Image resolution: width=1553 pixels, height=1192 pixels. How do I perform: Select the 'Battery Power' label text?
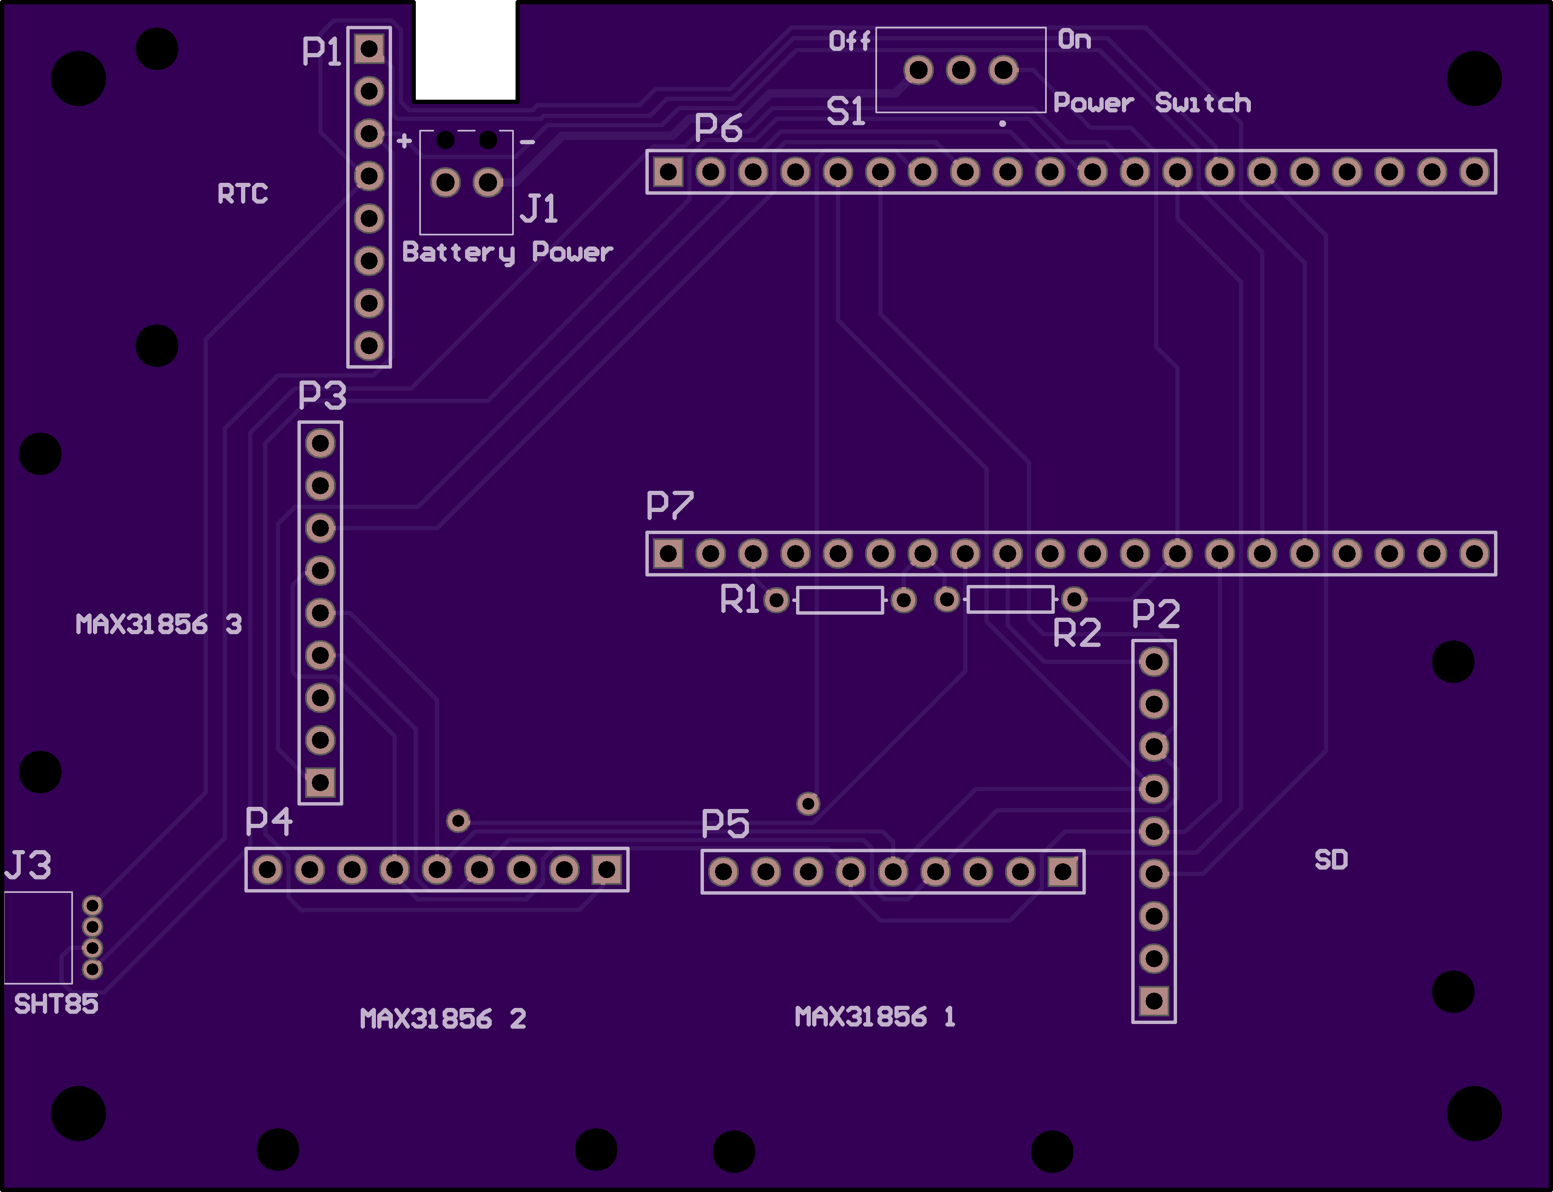507,253
